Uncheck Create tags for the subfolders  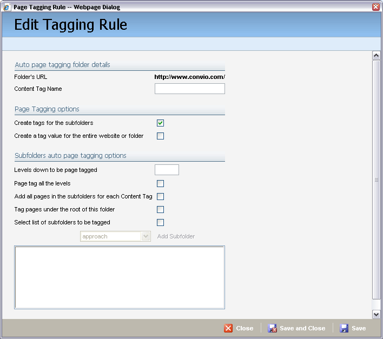tap(160, 123)
